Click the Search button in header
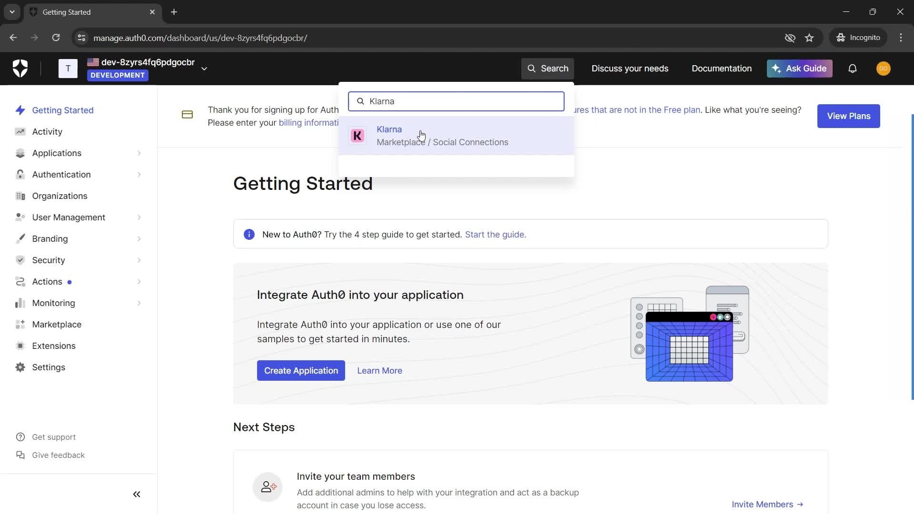This screenshot has width=914, height=514. point(547,69)
